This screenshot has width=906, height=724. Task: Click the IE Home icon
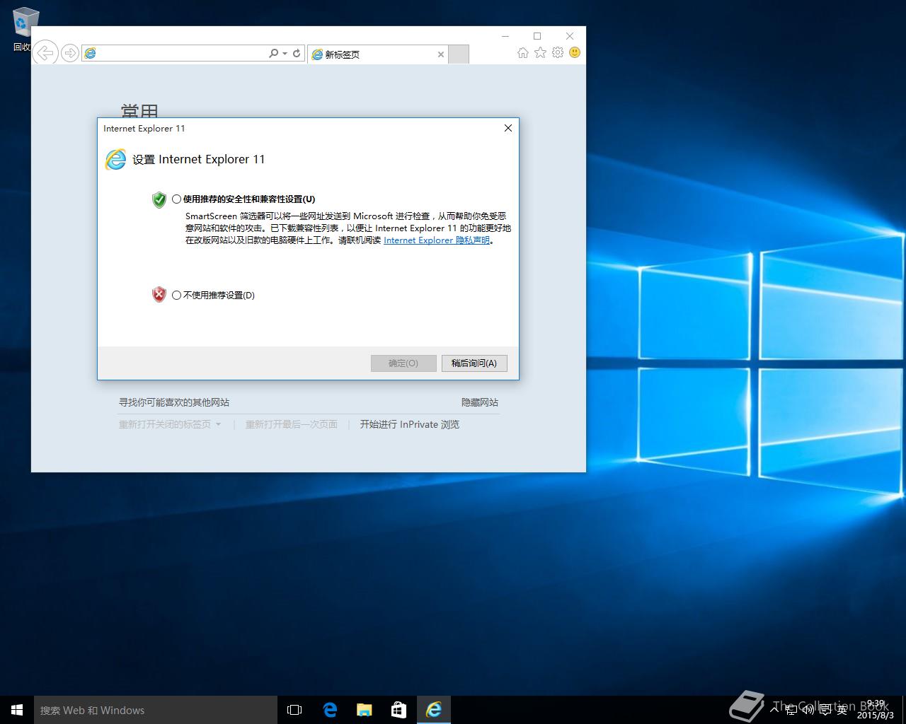pos(522,53)
